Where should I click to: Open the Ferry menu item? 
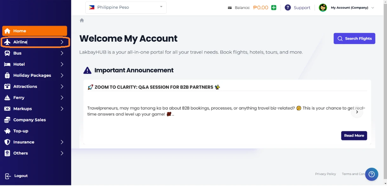click(x=19, y=98)
